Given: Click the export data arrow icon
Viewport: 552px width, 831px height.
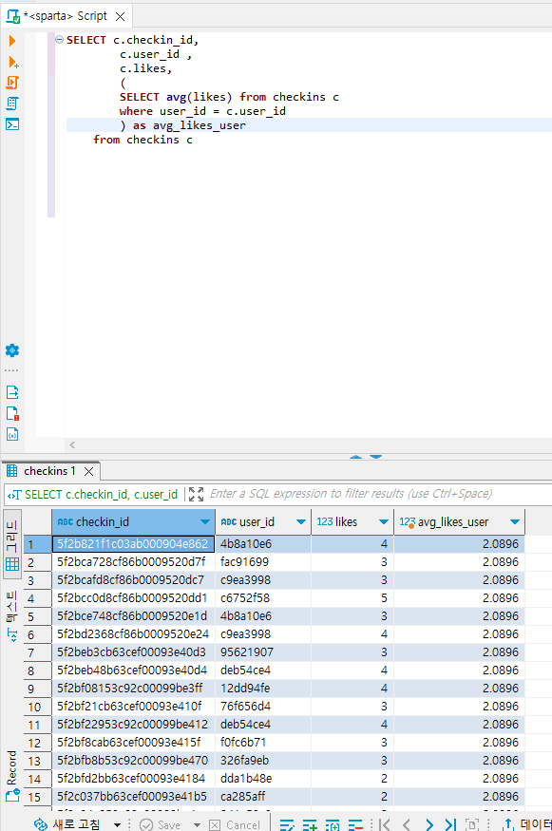Looking at the screenshot, I should 508,824.
